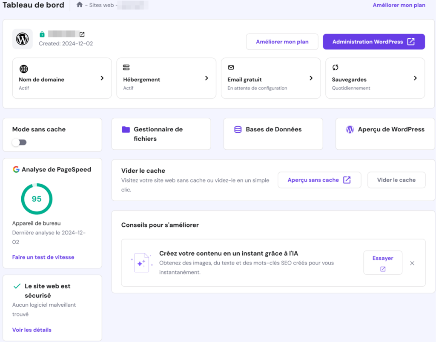Screen dimensions: 436x342
Task: Open Gestionnaire de fichiers tile
Action: point(161,134)
